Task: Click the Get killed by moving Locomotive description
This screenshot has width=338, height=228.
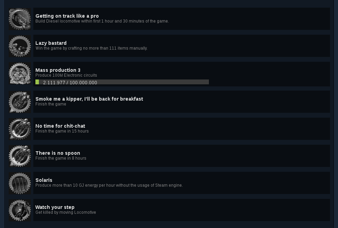Action: click(66, 212)
